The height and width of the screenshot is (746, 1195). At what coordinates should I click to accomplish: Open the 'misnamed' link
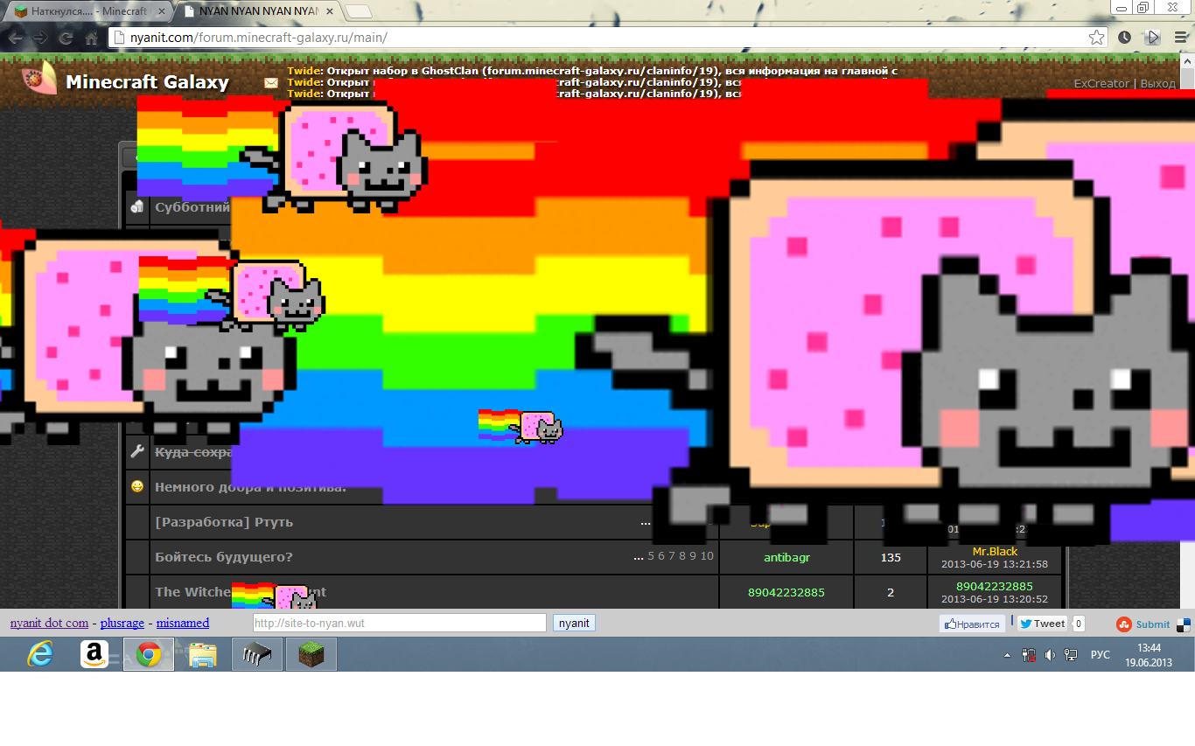pyautogui.click(x=183, y=623)
